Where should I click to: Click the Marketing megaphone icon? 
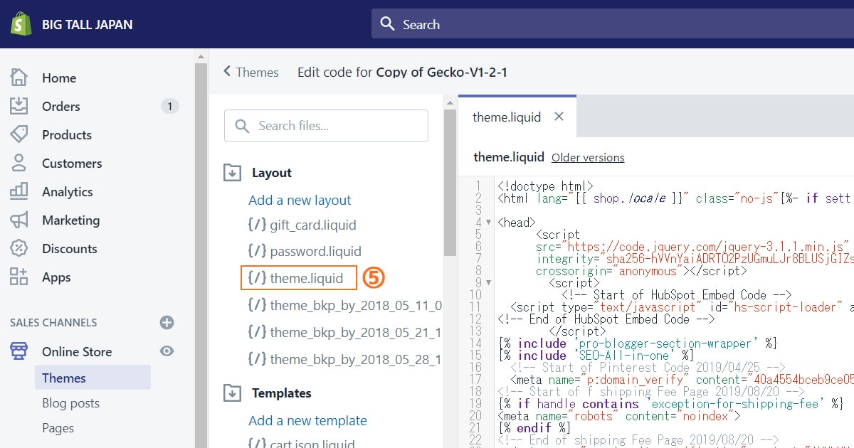(19, 220)
